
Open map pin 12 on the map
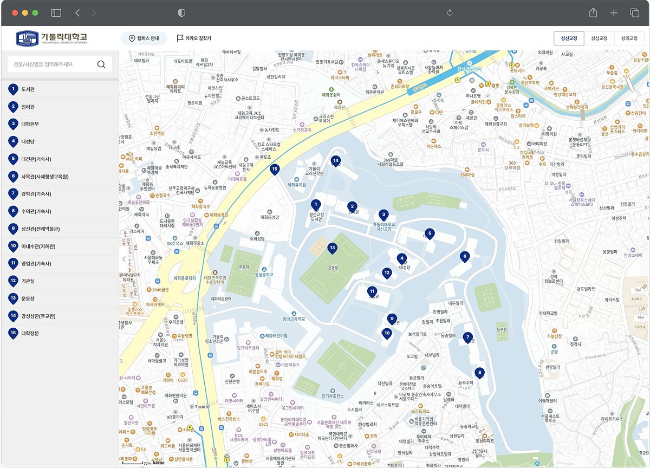click(387, 274)
